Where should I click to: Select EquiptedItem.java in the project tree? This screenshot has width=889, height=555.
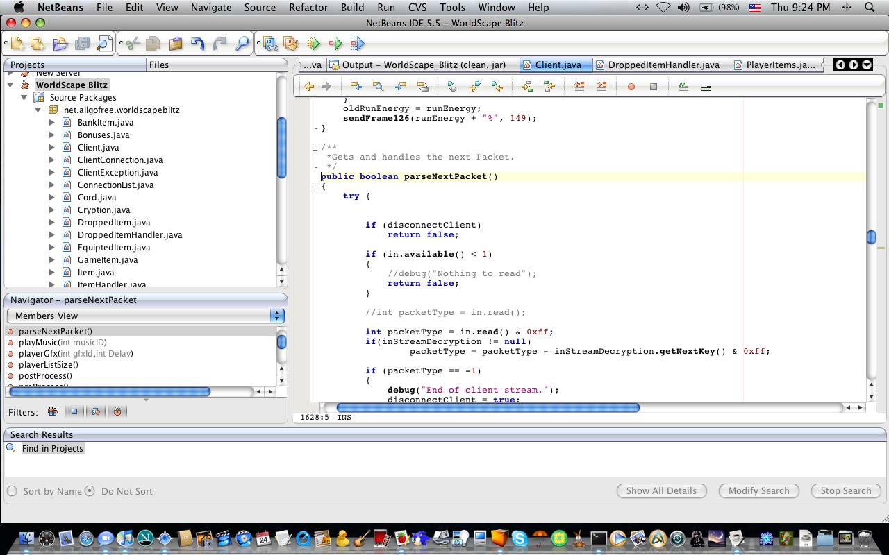(x=114, y=247)
